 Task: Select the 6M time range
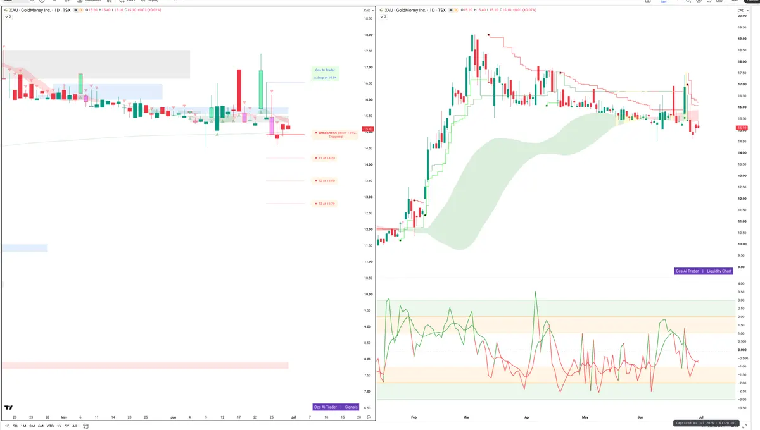pos(41,426)
